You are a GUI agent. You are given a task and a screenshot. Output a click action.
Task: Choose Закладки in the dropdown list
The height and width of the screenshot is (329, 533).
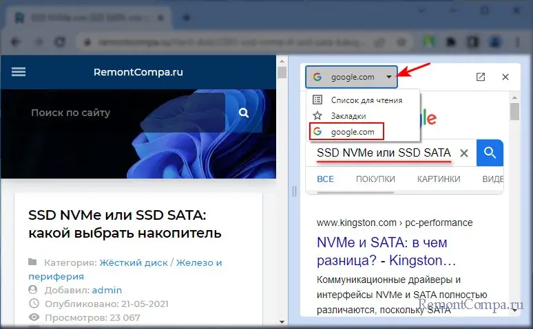tap(348, 116)
